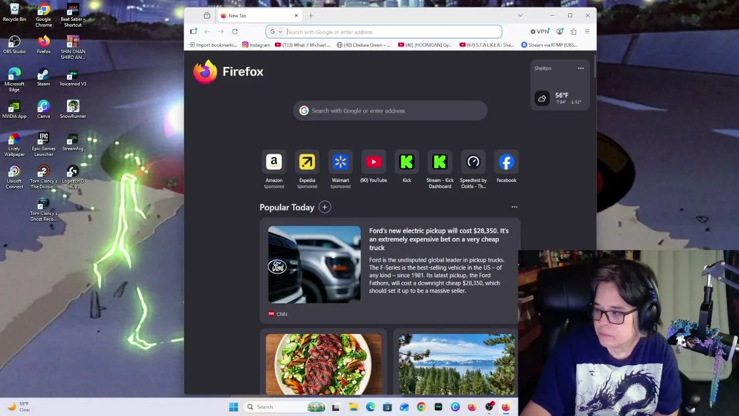The width and height of the screenshot is (739, 416).
Task: Open the Beat Saber desktop shortcut
Action: click(73, 15)
